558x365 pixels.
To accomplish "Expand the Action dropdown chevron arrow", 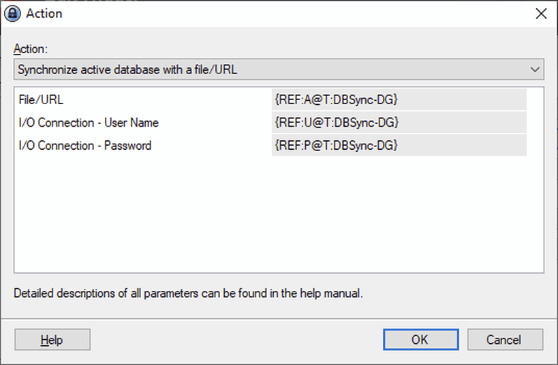I will point(535,69).
